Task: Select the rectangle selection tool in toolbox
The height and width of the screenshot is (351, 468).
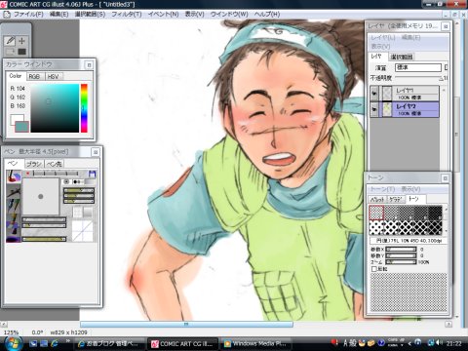Action: 10,52
